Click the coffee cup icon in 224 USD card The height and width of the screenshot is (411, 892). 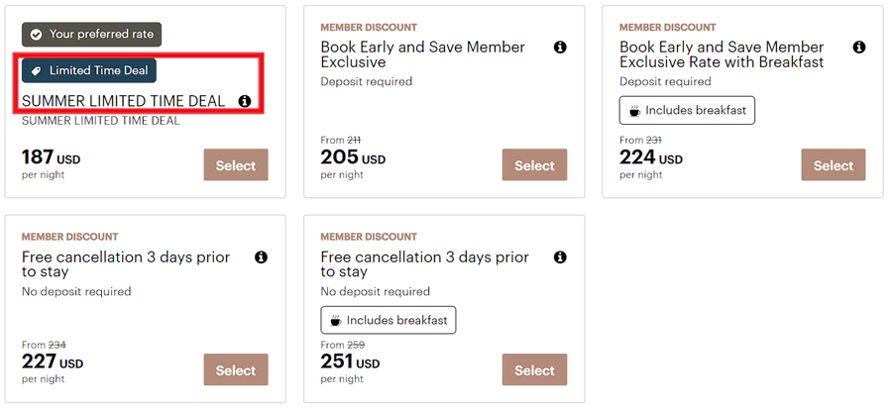(x=635, y=111)
